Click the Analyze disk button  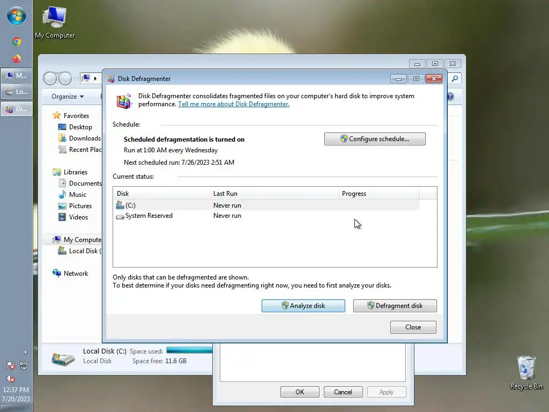(303, 305)
